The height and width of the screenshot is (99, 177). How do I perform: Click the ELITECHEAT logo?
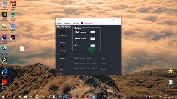(x=63, y=27)
